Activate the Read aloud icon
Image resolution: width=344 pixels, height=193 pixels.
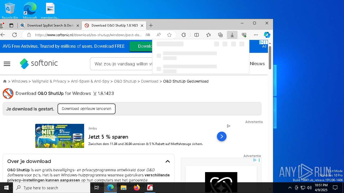[159, 35]
